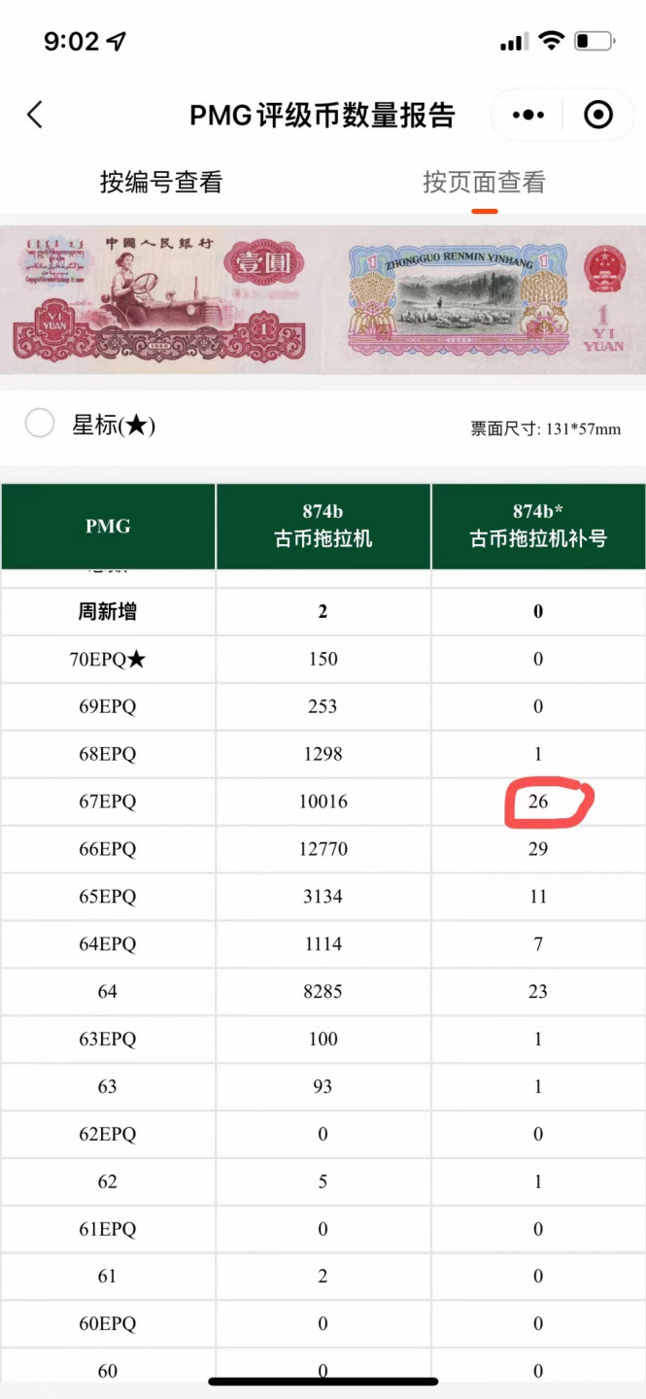Image resolution: width=646 pixels, height=1399 pixels.
Task: Tap the back arrow icon
Action: click(x=35, y=115)
